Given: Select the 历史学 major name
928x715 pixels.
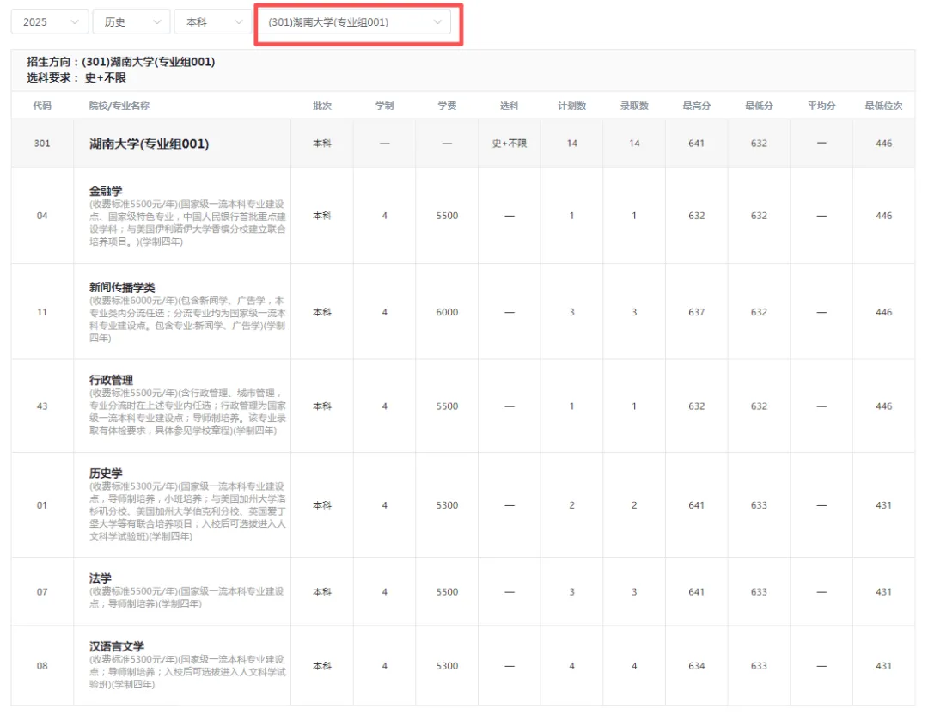Looking at the screenshot, I should coord(106,473).
